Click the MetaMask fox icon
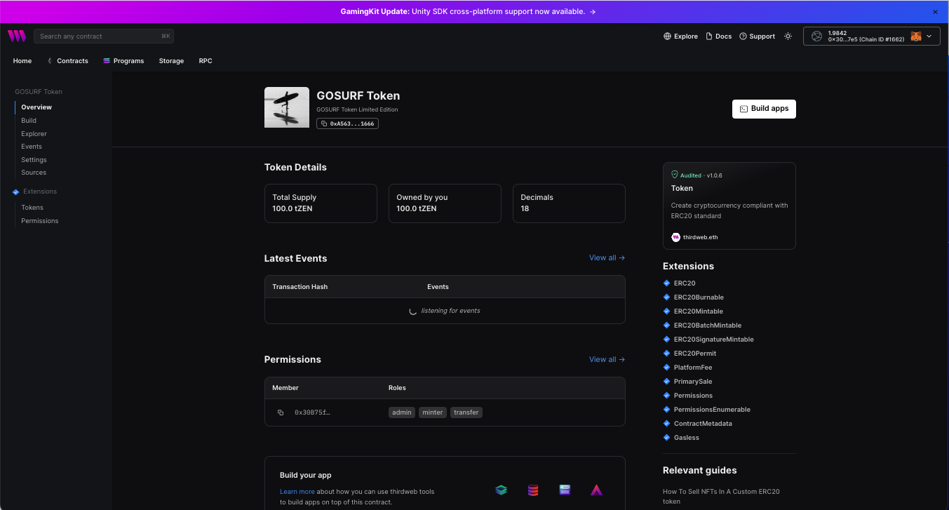 (916, 36)
